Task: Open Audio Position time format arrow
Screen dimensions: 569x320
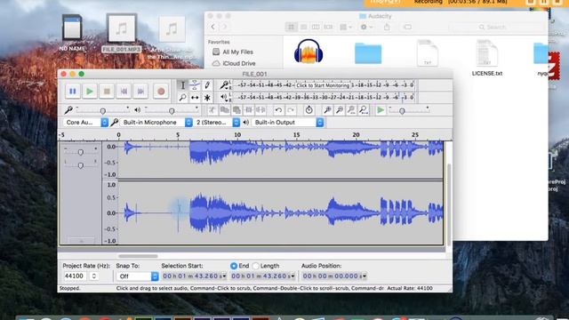Action: pyautogui.click(x=364, y=276)
